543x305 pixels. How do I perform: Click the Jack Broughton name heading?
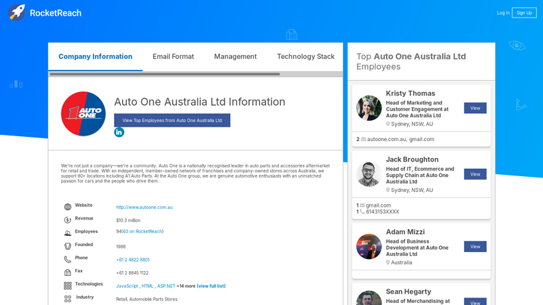click(x=412, y=159)
